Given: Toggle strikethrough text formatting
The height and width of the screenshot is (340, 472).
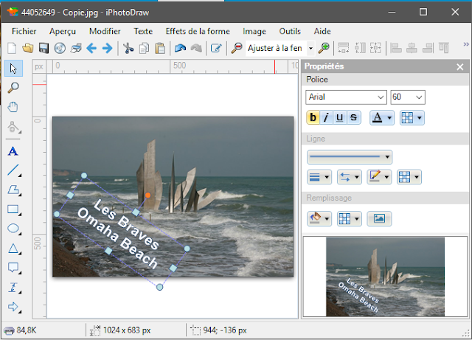Looking at the screenshot, I should pyautogui.click(x=354, y=117).
